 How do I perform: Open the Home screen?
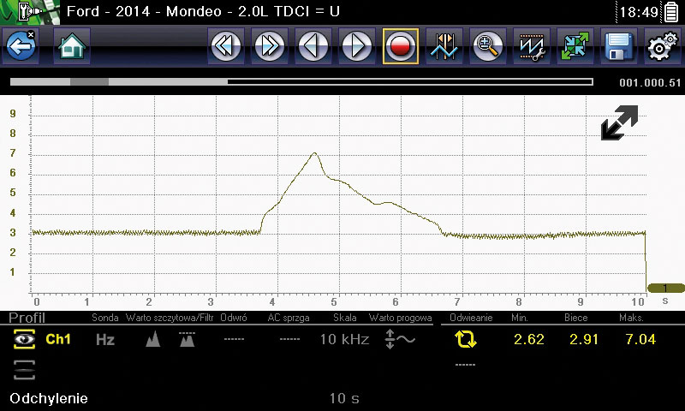(72, 46)
